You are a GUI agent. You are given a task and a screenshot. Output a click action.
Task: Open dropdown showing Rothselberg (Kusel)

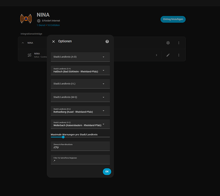pos(80,111)
